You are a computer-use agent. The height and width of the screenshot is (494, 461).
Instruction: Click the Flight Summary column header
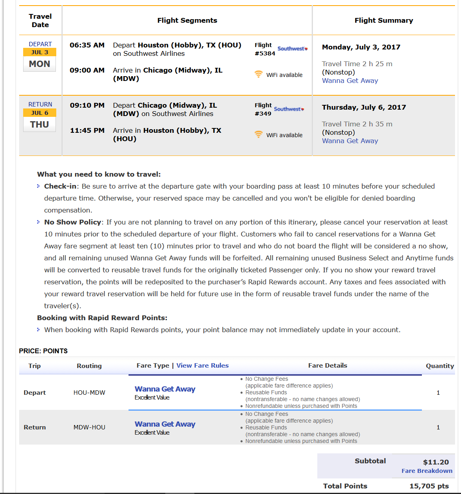[384, 20]
